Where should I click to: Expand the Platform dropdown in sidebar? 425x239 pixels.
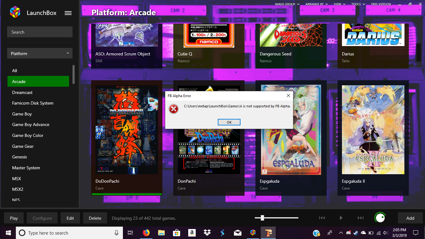click(40, 54)
